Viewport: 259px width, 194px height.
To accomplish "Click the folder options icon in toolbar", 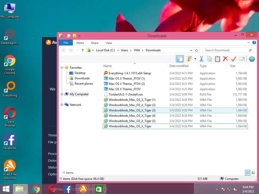I will [x=189, y=59].
